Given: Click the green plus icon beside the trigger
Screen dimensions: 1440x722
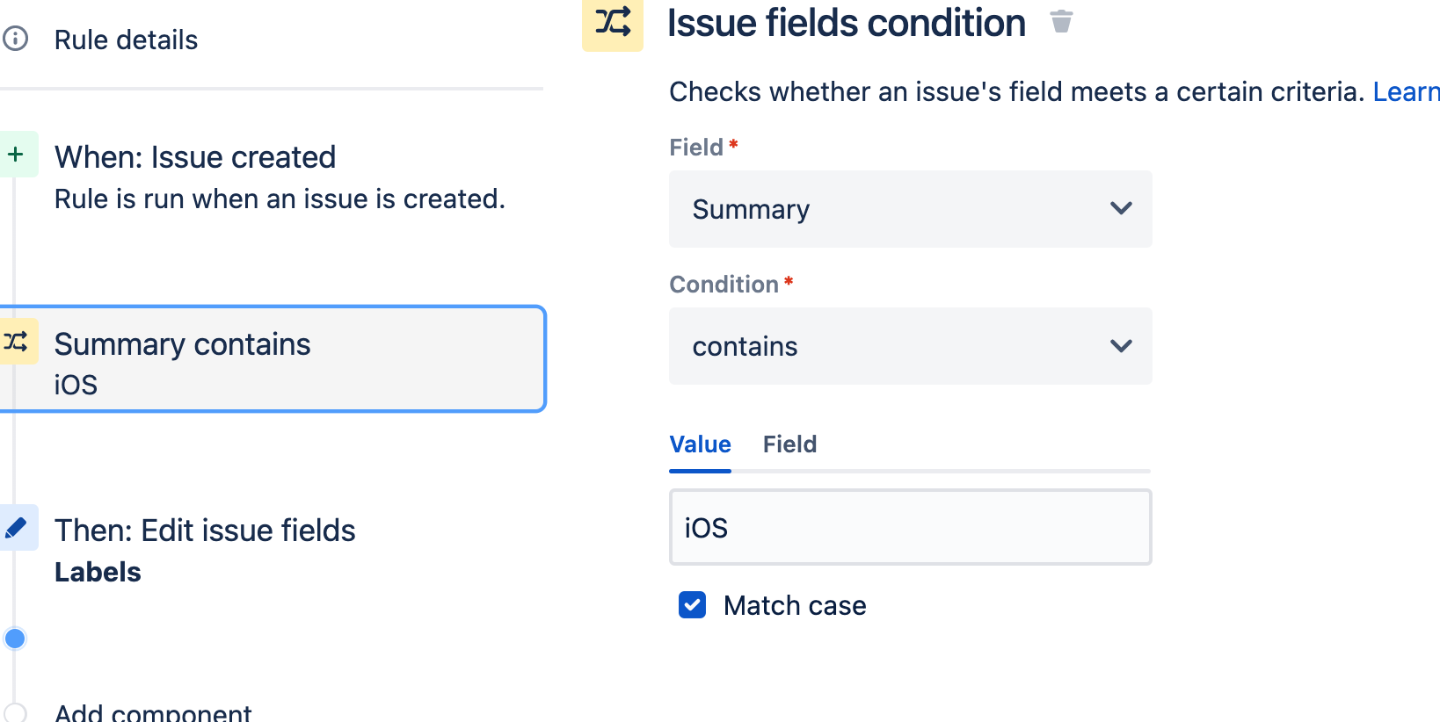Looking at the screenshot, I should point(15,154).
